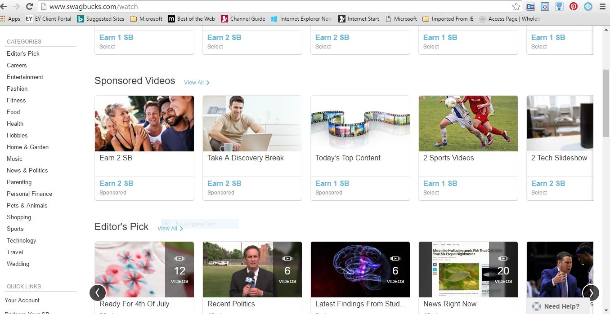This screenshot has height=314, width=610.
Task: Open the Imported From IE bookmarks folder
Action: [x=448, y=19]
